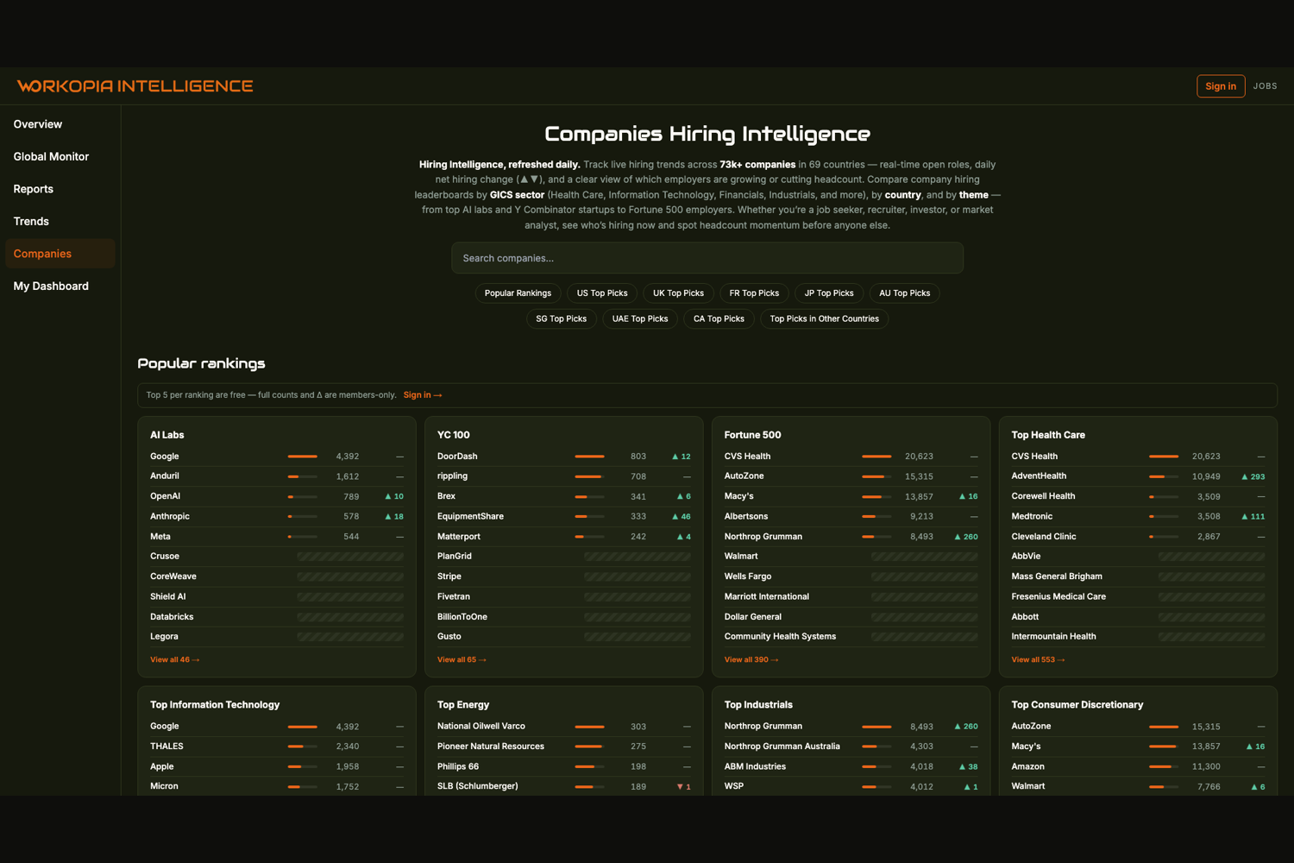The height and width of the screenshot is (863, 1294).
Task: Select the FR Top Picks chip
Action: pyautogui.click(x=754, y=293)
